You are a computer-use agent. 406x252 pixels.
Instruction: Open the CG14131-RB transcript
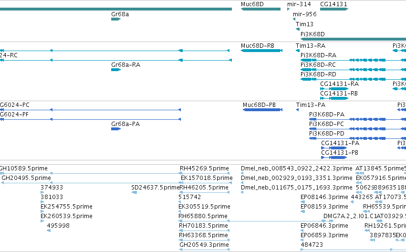click(x=339, y=94)
